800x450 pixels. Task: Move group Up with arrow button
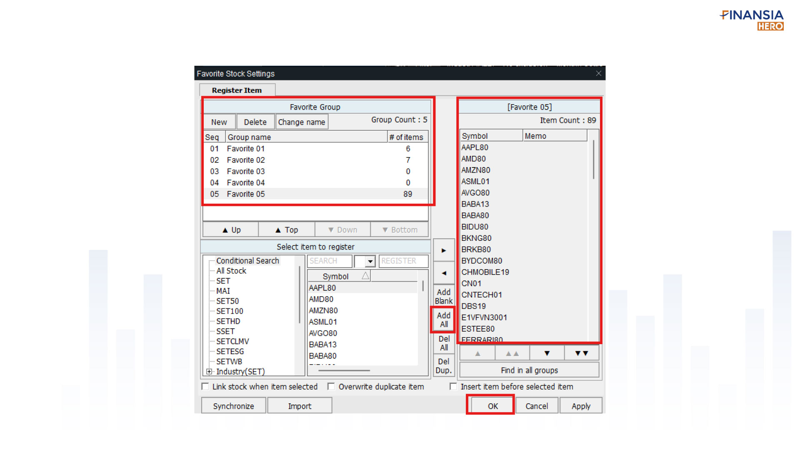pos(231,230)
